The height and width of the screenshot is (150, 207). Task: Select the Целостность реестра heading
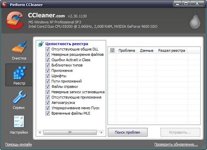coord(67,44)
